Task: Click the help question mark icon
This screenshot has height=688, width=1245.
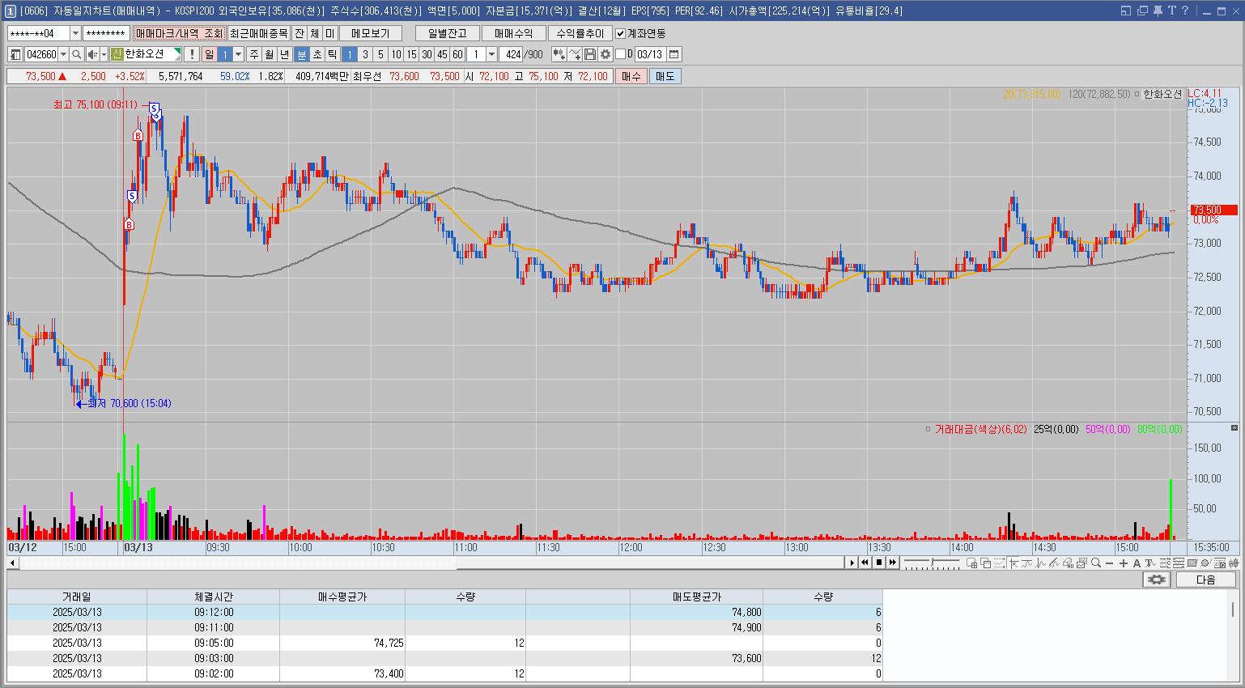Action: pos(1185,11)
